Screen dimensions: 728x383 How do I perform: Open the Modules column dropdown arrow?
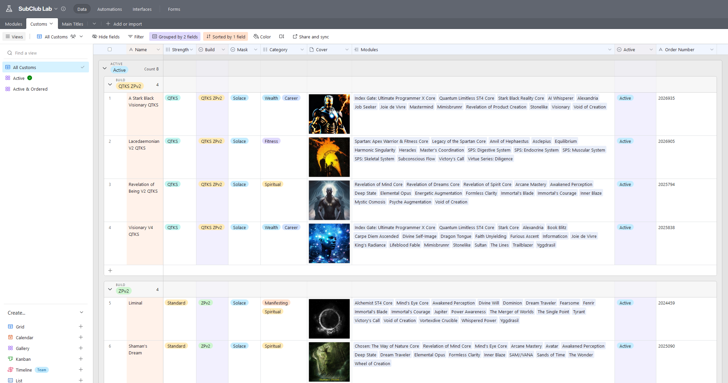(610, 50)
